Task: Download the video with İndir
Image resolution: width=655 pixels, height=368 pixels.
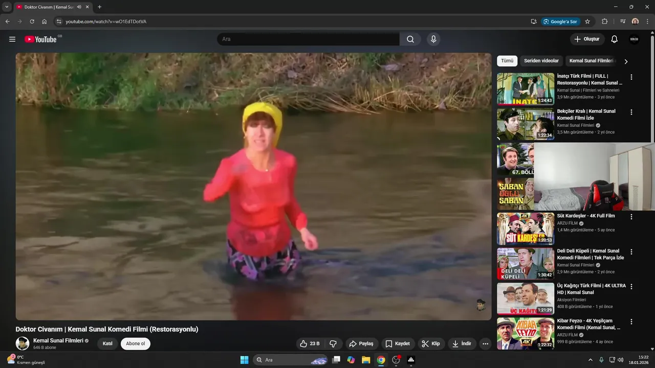Action: (462, 343)
